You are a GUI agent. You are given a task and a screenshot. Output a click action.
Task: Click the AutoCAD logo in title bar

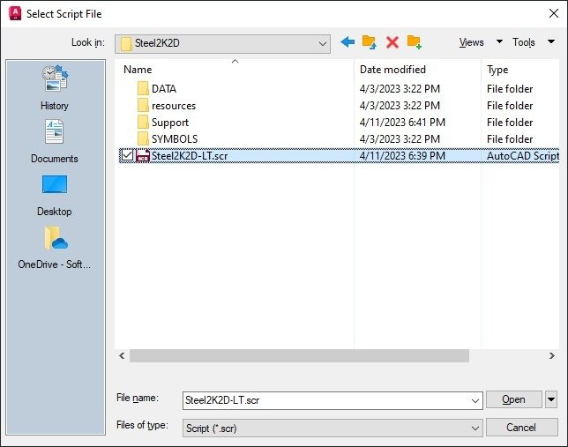15,13
